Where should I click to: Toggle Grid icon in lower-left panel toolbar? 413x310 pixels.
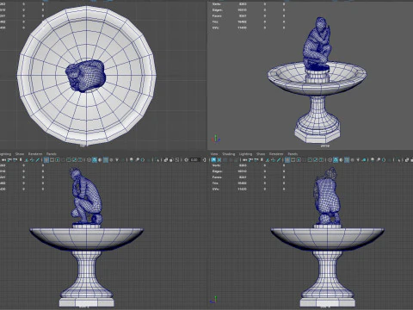pyautogui.click(x=46, y=160)
